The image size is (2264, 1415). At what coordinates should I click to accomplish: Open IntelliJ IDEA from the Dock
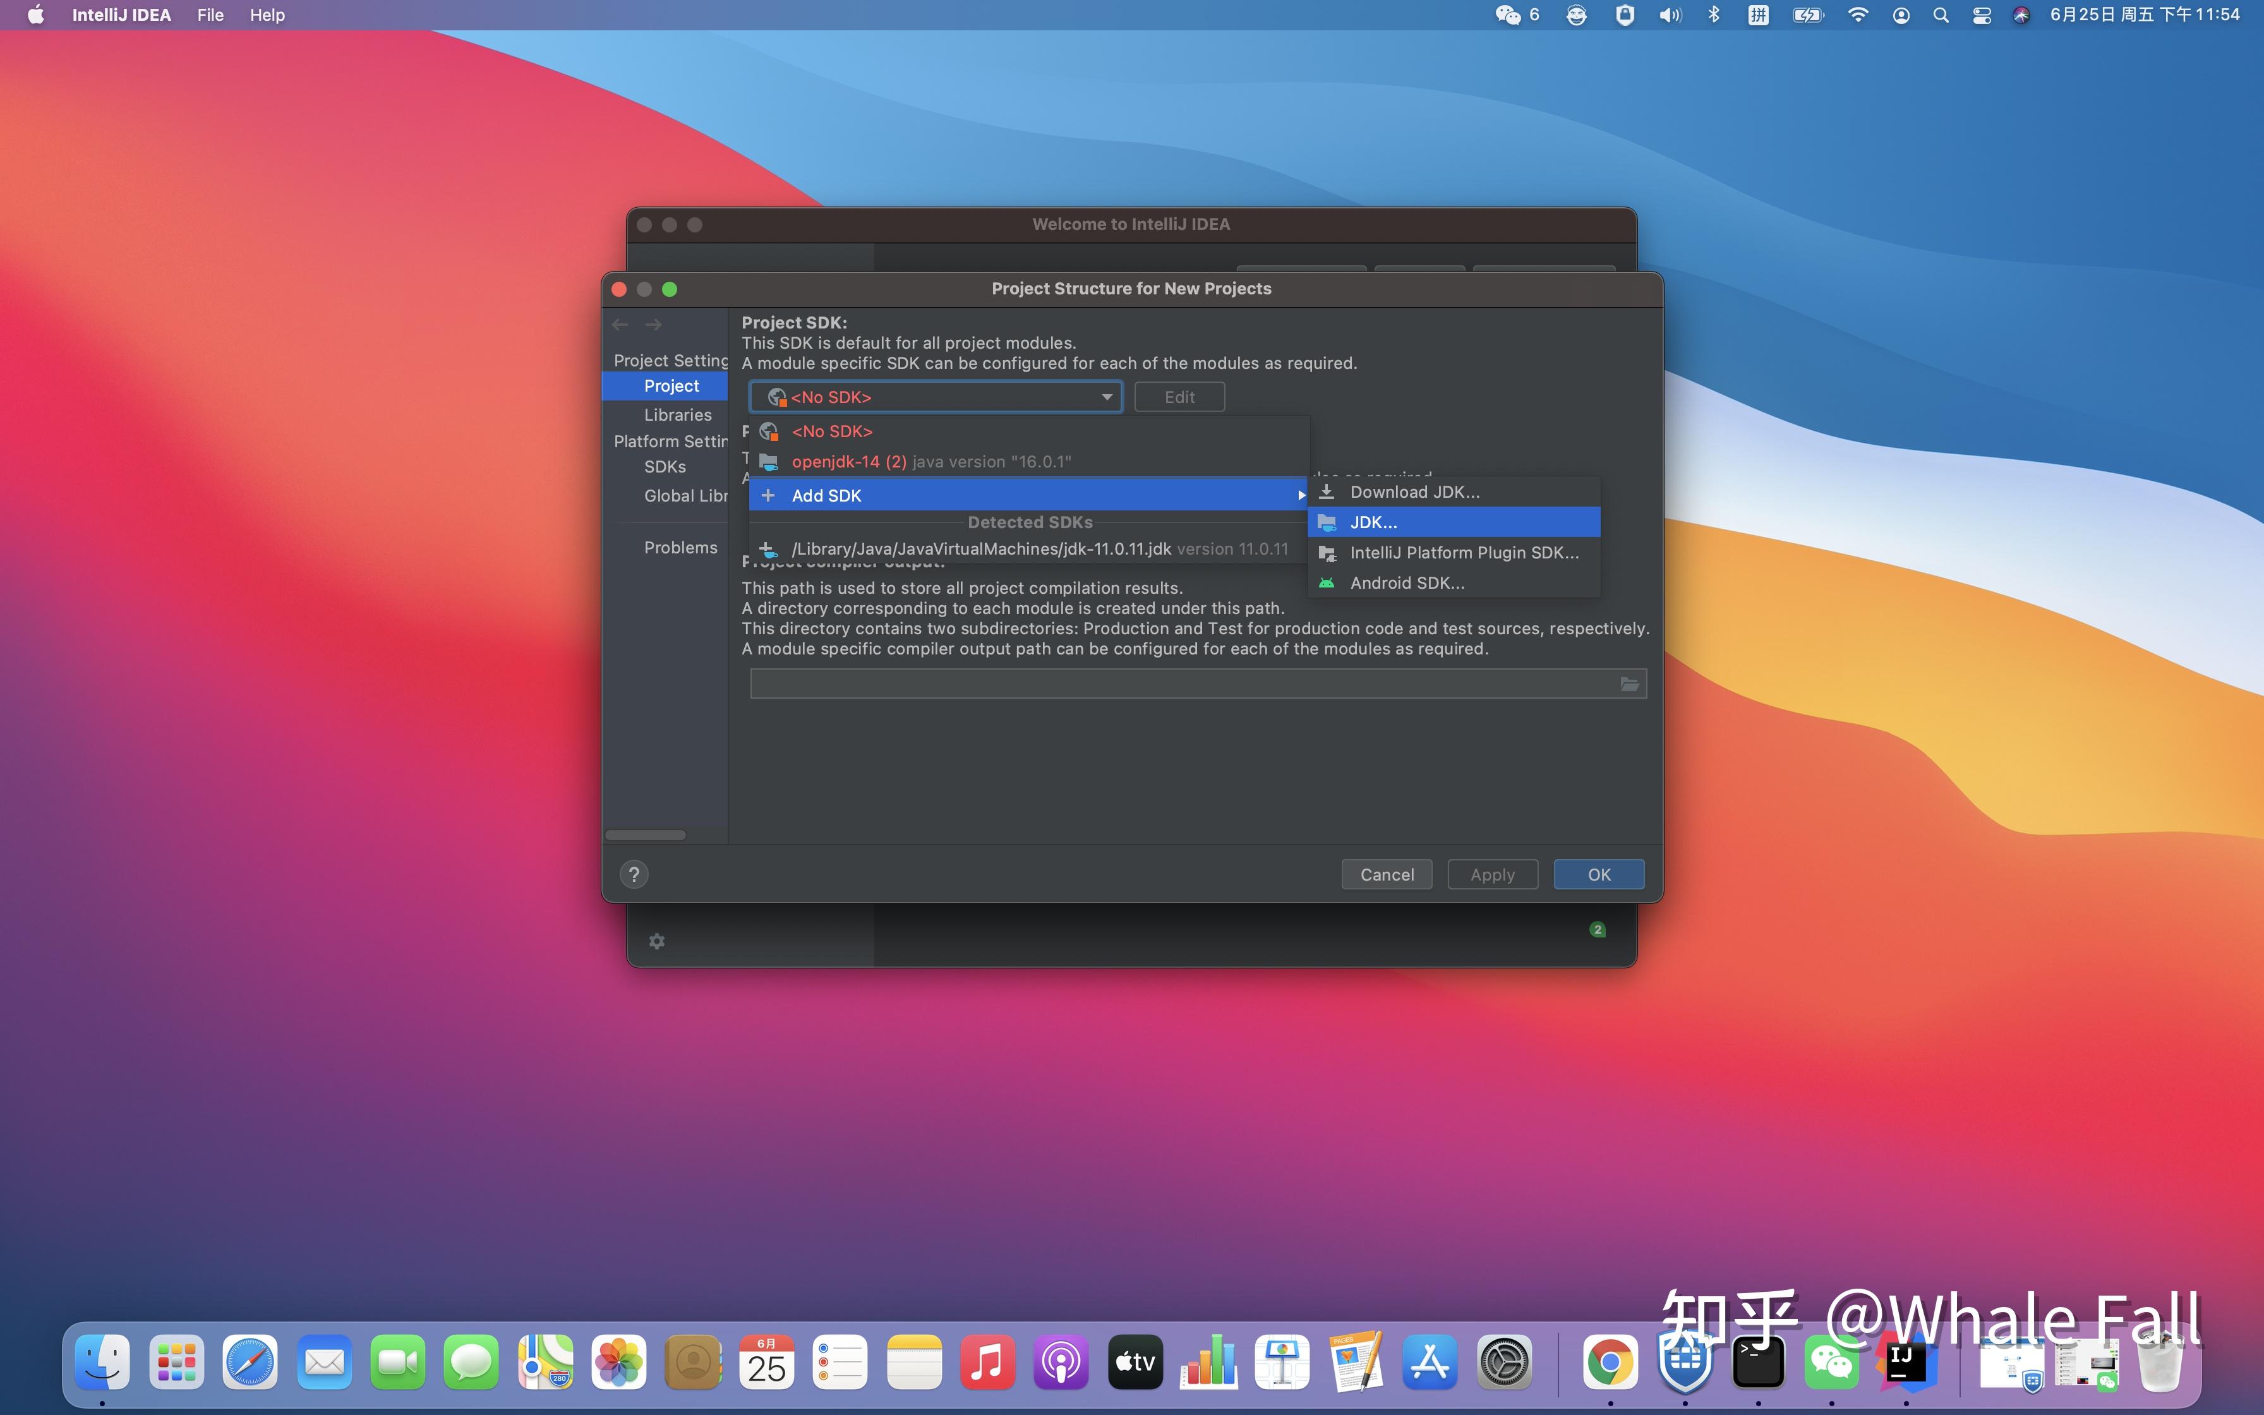coord(1906,1362)
